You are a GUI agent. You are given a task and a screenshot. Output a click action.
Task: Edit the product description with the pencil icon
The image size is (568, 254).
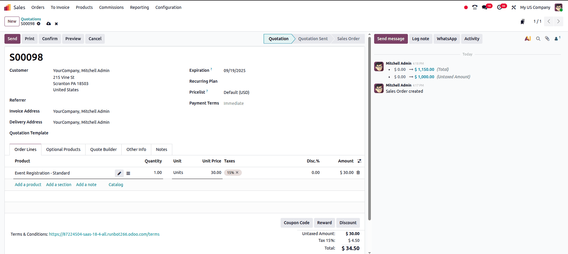(x=119, y=173)
